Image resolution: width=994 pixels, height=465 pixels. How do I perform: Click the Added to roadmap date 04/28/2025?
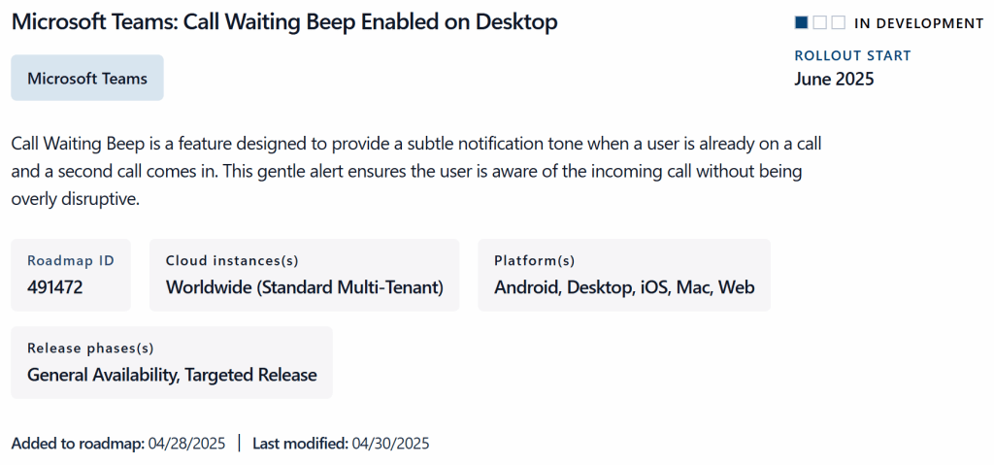[x=186, y=444]
